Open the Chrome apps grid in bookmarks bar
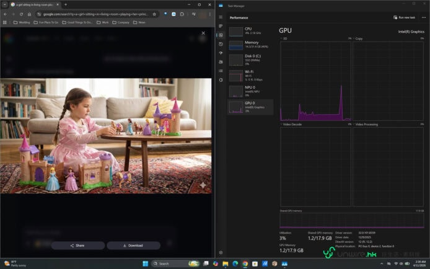 click(x=5, y=22)
